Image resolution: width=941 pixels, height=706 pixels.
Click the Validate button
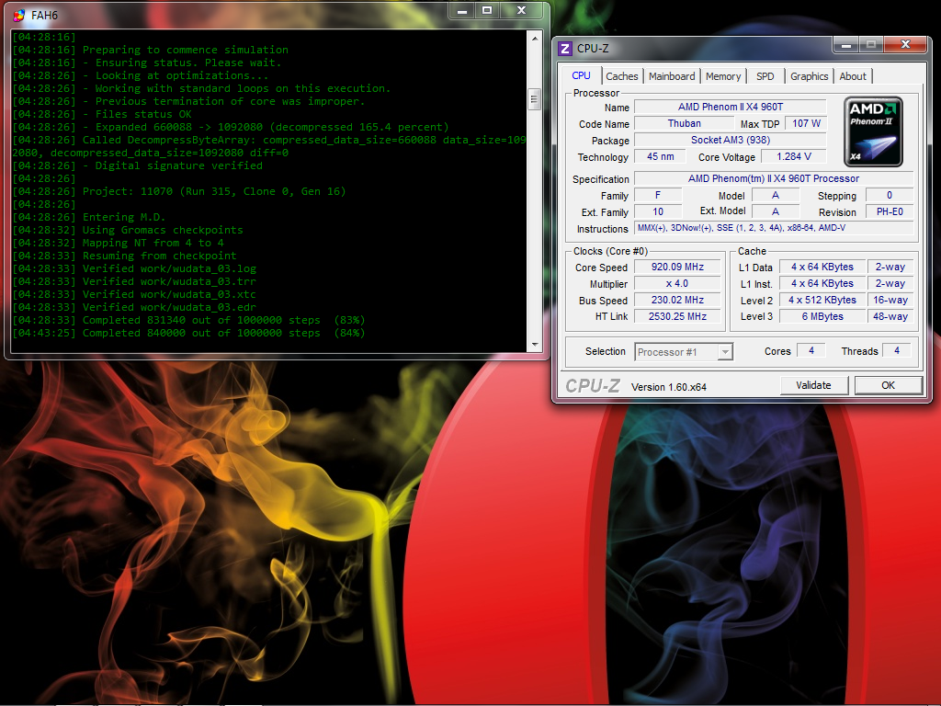pyautogui.click(x=814, y=385)
